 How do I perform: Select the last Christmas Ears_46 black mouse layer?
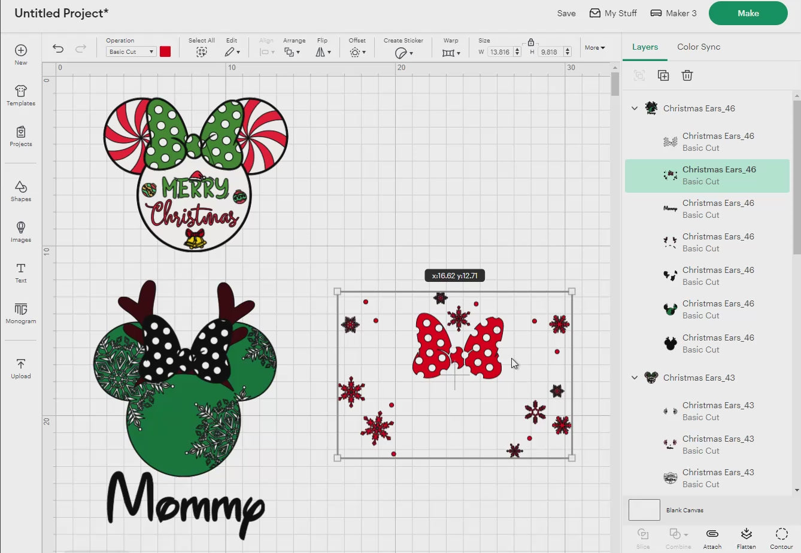[707, 344]
